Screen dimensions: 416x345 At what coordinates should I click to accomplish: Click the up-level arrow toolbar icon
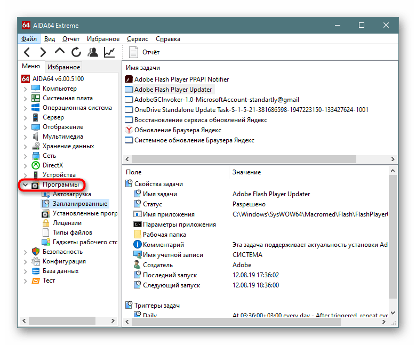coord(59,51)
